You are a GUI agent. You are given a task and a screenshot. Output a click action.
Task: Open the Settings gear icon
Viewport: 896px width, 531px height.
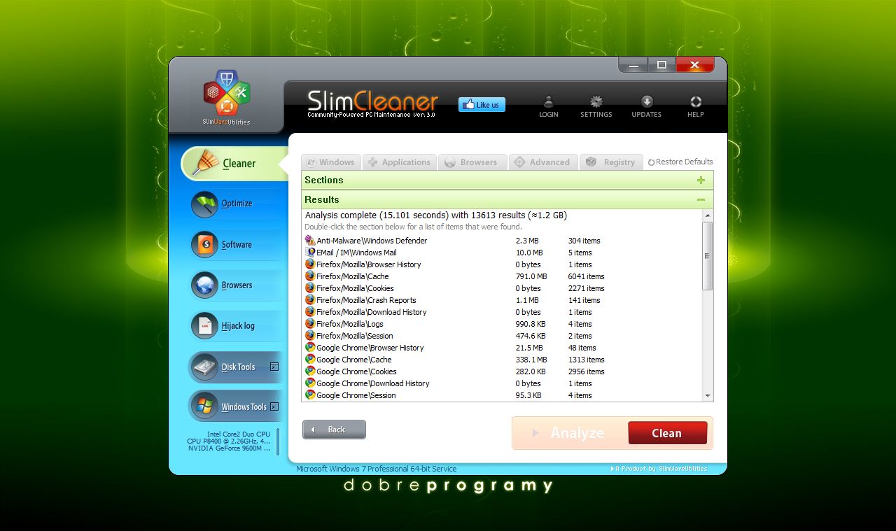pos(596,106)
